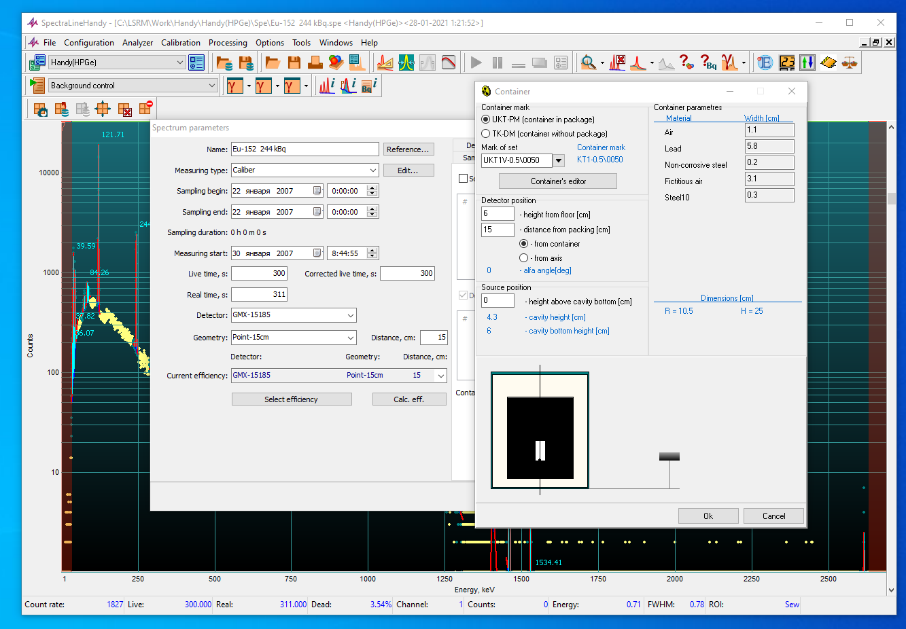This screenshot has width=906, height=629.
Task: Select the TK-DM container without package option
Action: pos(486,134)
